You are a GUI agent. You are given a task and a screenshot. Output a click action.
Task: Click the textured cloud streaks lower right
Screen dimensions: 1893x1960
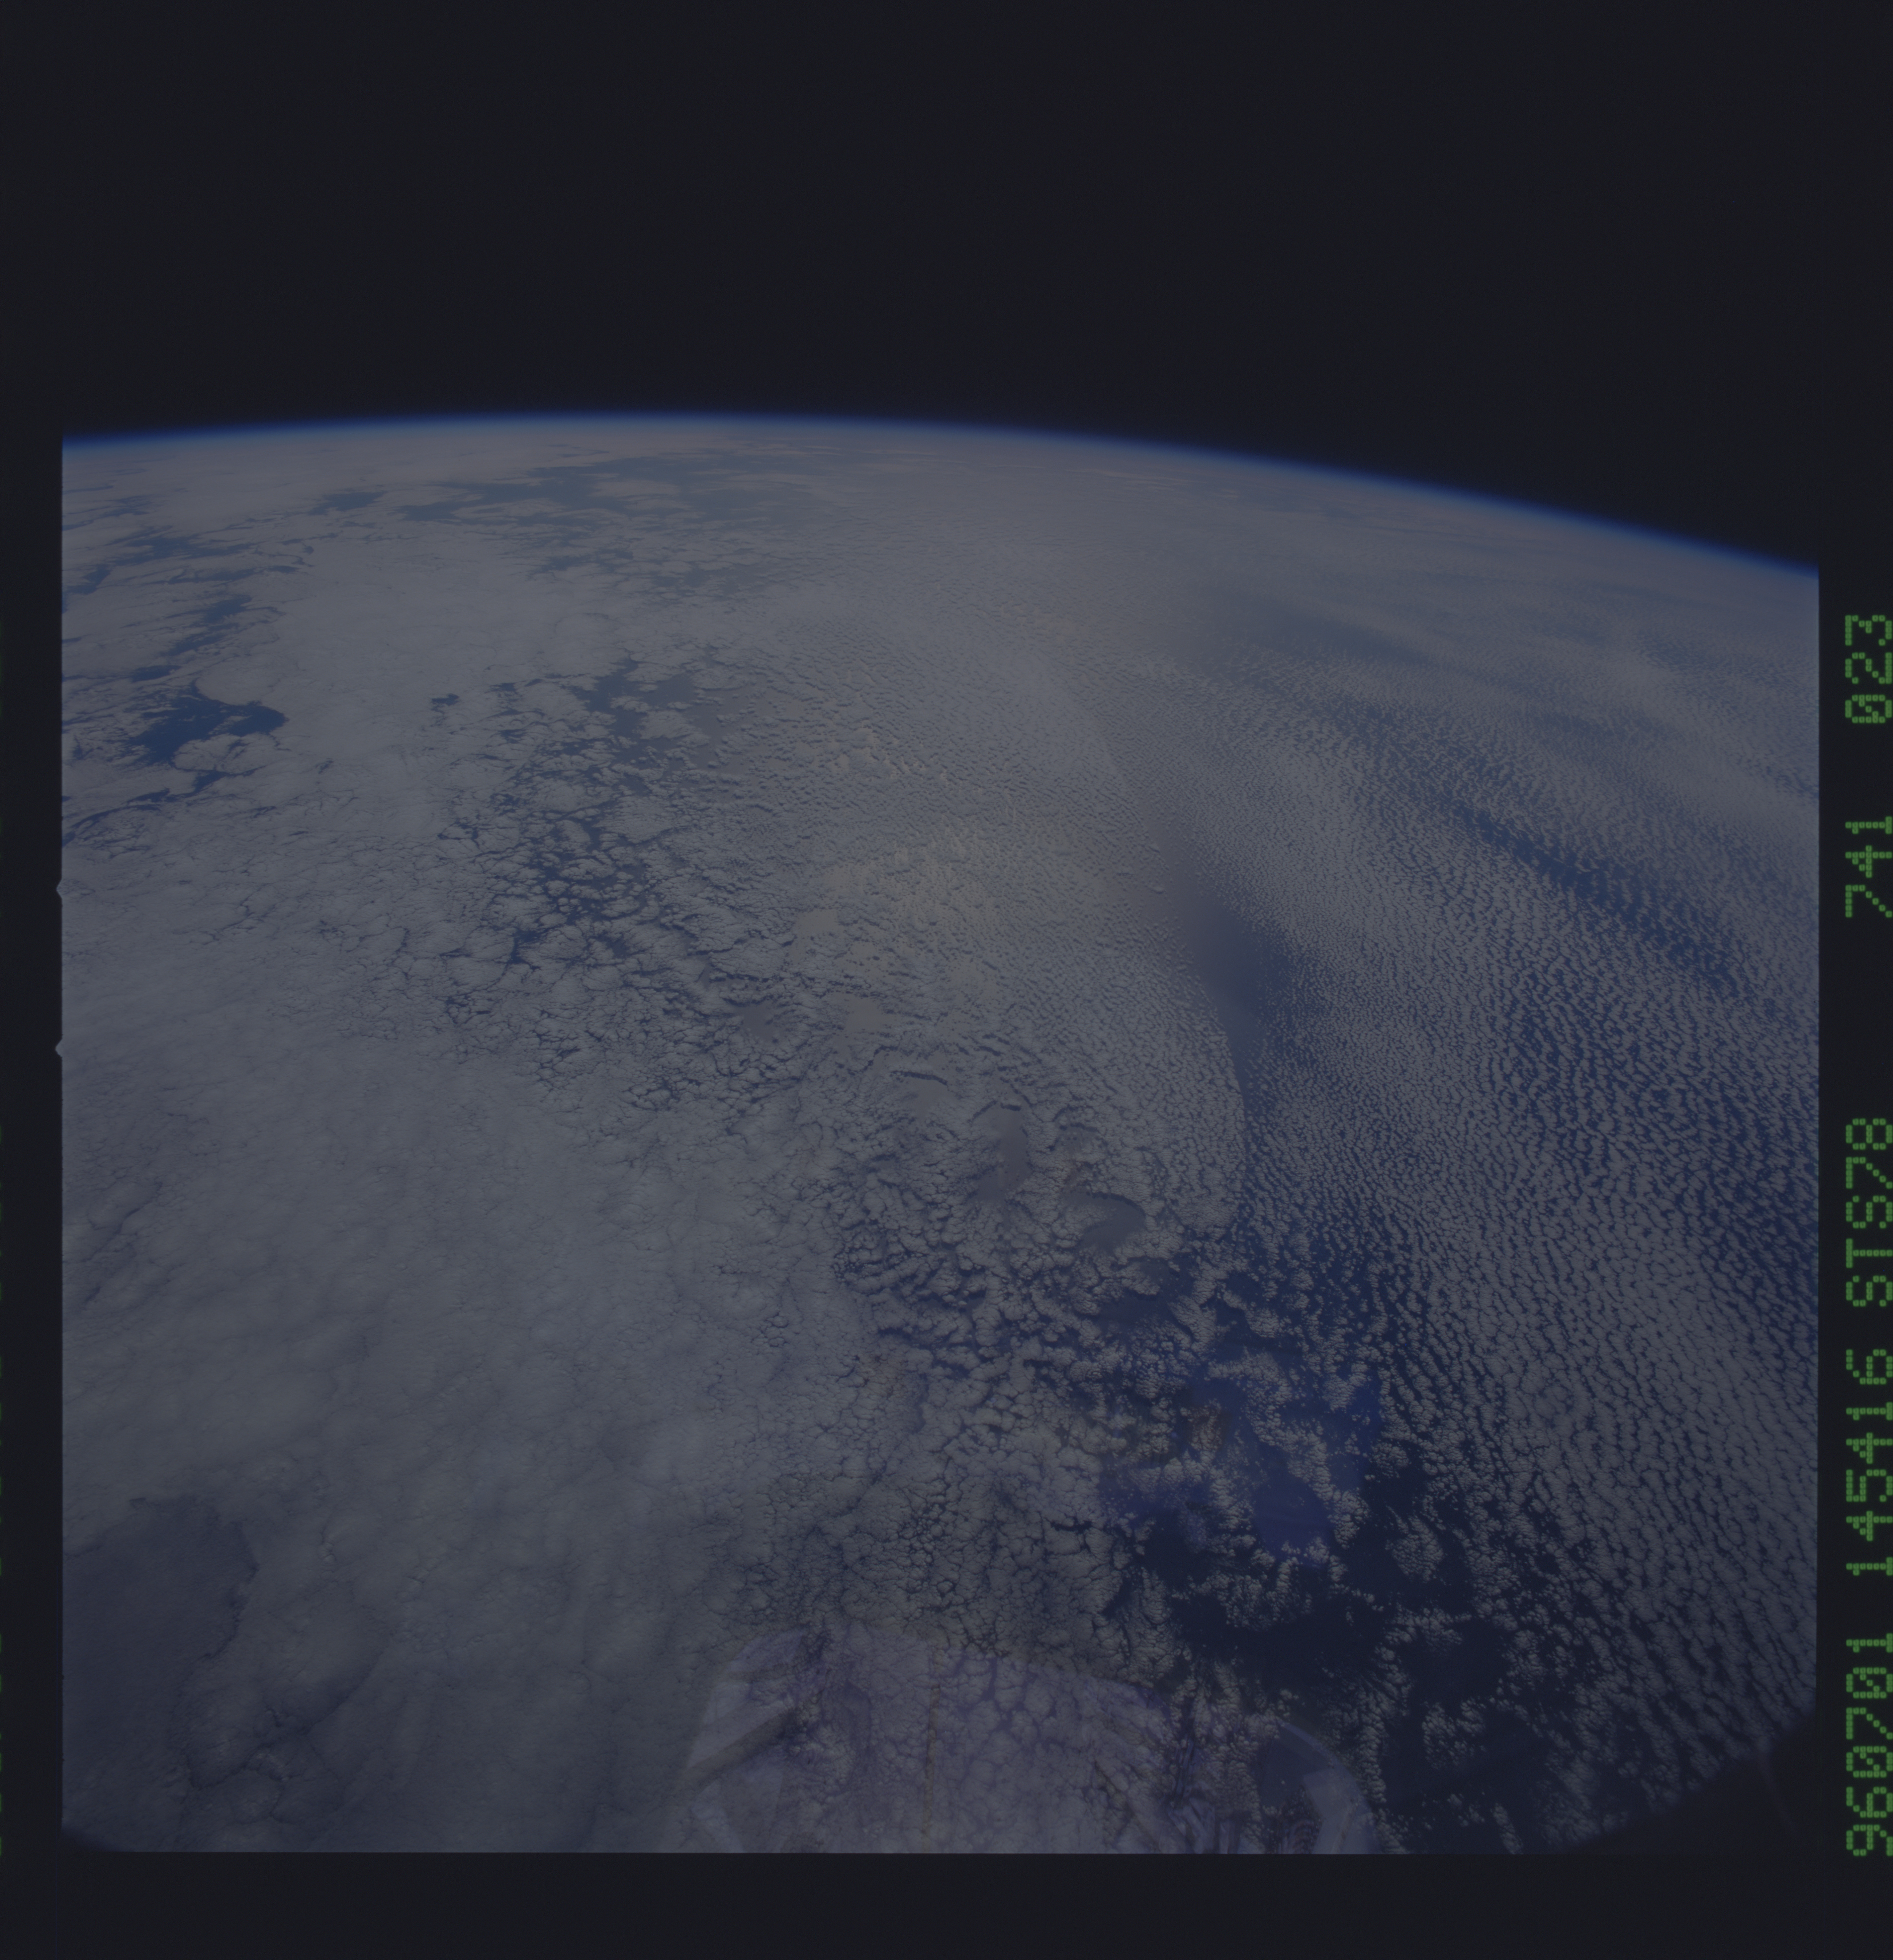1599,1500
